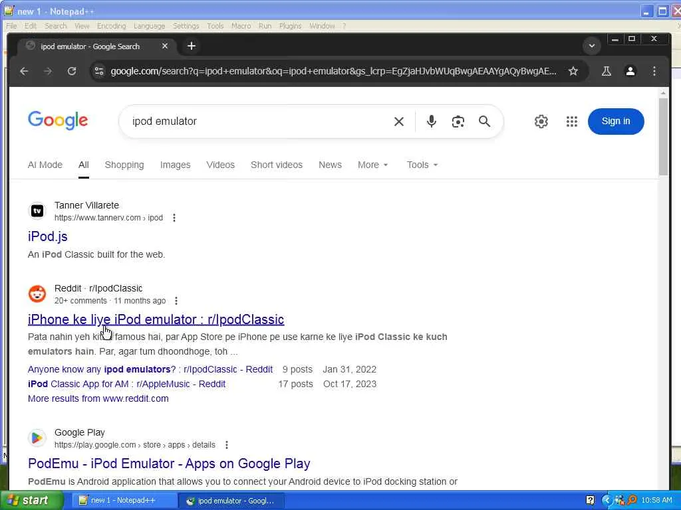Open the Notepad++ File menu
Screen dimensions: 681x510
11,26
